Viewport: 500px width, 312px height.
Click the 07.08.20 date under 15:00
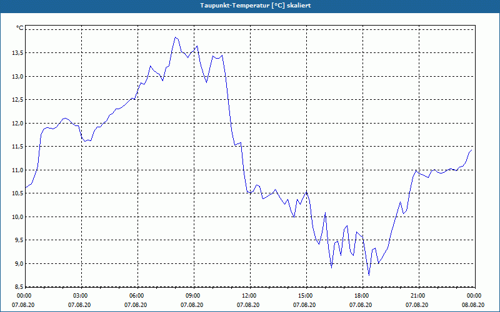click(304, 305)
